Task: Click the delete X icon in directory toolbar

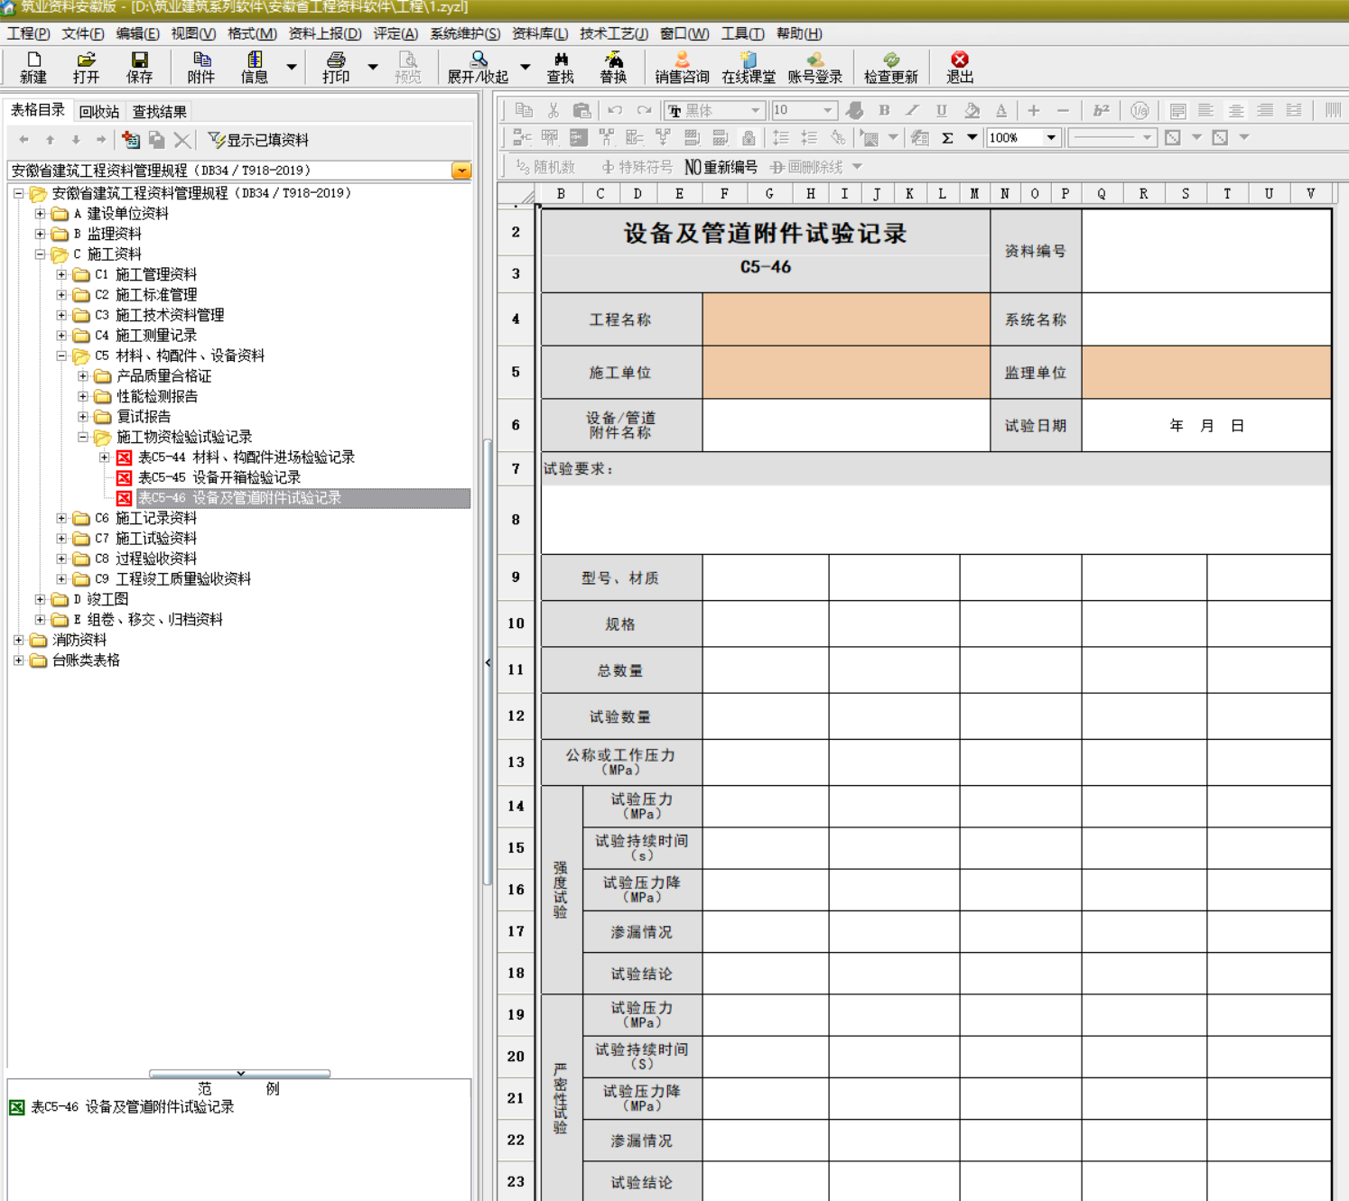Action: pos(182,140)
